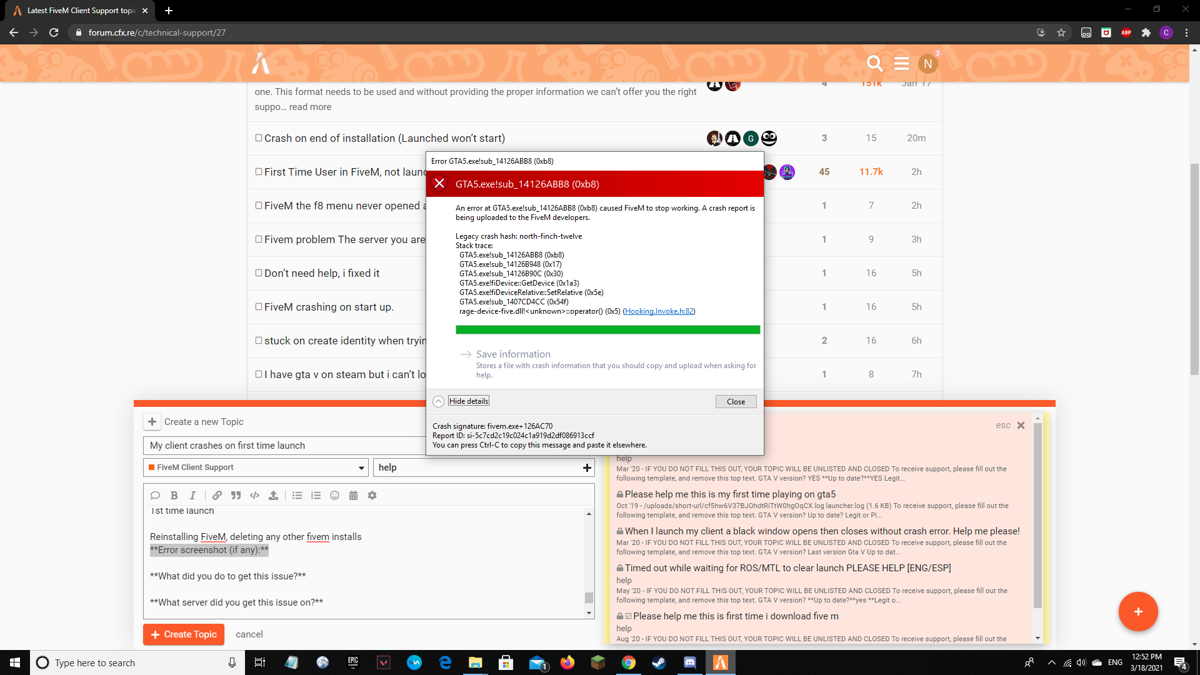Screen dimensions: 1200x675
Task: Close the GTA5.exe crash dialog
Action: click(x=736, y=402)
